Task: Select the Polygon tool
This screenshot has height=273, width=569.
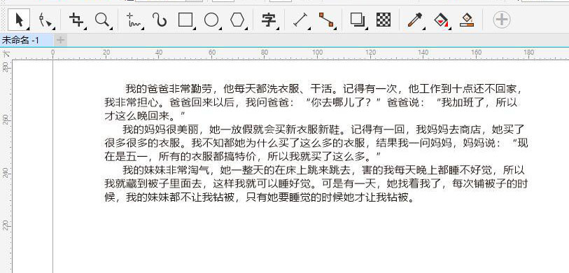Action: click(237, 20)
